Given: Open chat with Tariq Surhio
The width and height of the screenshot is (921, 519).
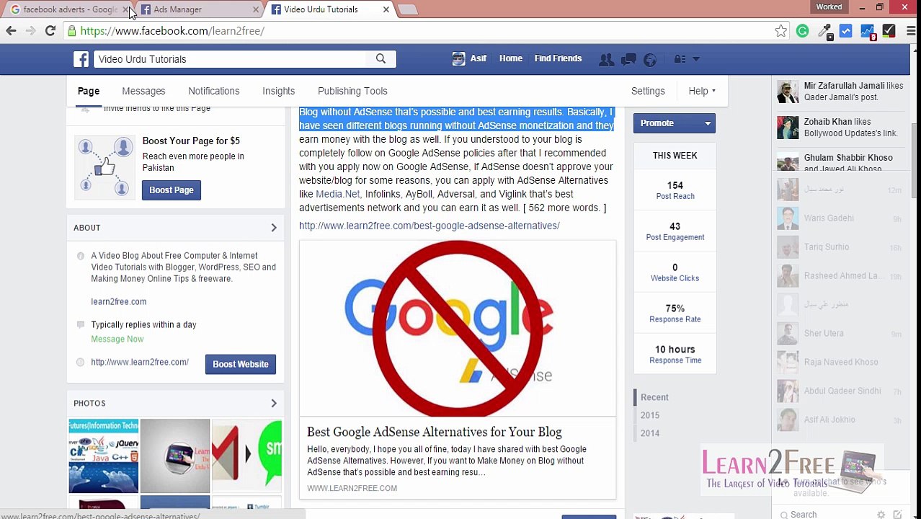Looking at the screenshot, I should click(x=840, y=247).
